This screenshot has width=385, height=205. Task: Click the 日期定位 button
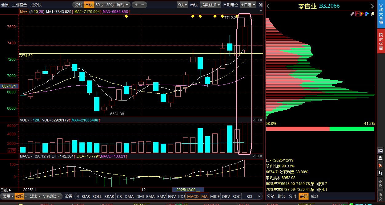231,5
